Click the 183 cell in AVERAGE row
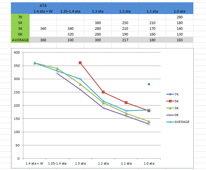Image resolution: width=206 pixels, height=170 pixels. click(180, 40)
